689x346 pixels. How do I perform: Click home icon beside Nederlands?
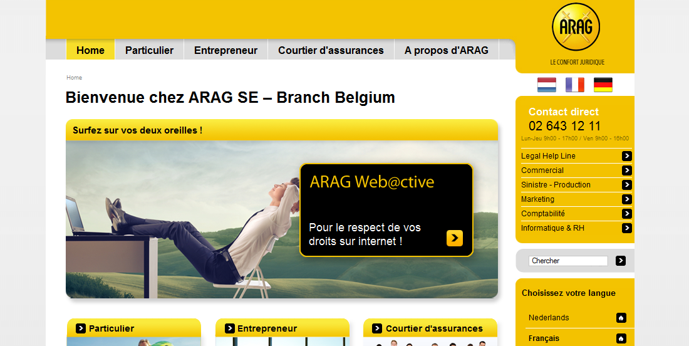(x=621, y=318)
